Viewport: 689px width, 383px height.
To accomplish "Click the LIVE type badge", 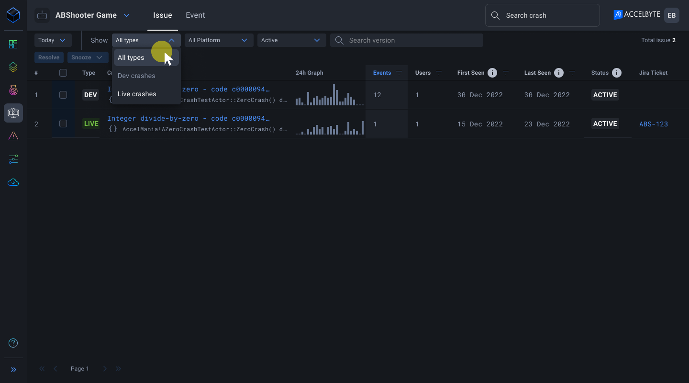I will click(91, 124).
